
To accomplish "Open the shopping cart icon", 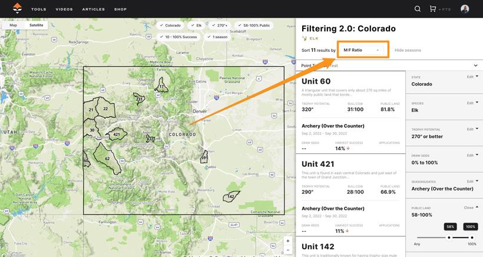I will click(x=433, y=9).
